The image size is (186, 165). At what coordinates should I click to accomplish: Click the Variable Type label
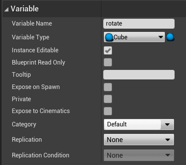tap(30, 37)
